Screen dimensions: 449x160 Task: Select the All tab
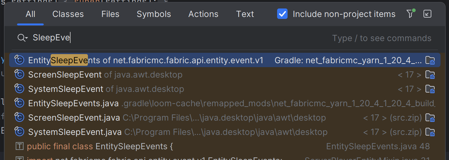coord(30,14)
